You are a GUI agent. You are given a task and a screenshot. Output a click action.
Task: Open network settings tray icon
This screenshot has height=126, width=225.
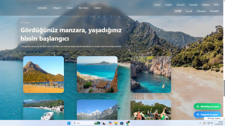coord(209,123)
